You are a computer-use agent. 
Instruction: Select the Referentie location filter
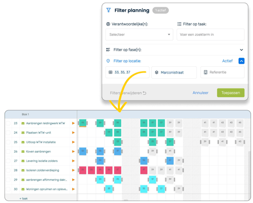click(222, 72)
